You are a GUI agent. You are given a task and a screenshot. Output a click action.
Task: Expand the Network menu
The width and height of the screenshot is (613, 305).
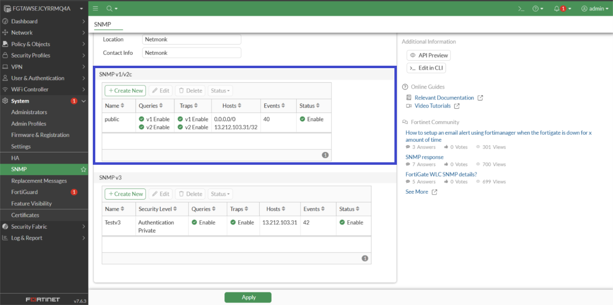tap(44, 32)
